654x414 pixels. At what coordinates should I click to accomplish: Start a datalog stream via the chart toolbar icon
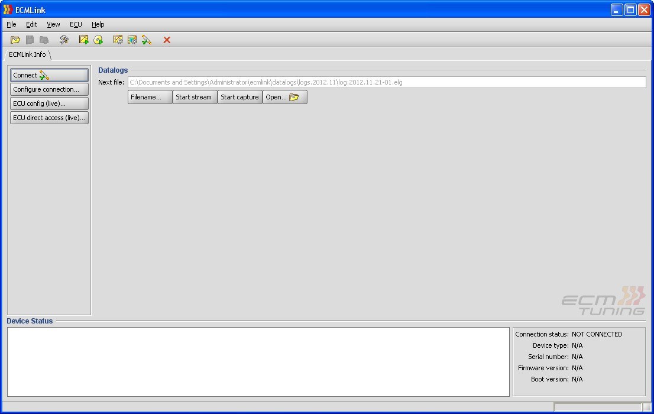[83, 40]
